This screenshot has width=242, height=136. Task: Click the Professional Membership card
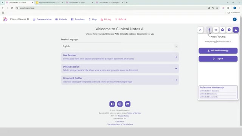pos(218,92)
